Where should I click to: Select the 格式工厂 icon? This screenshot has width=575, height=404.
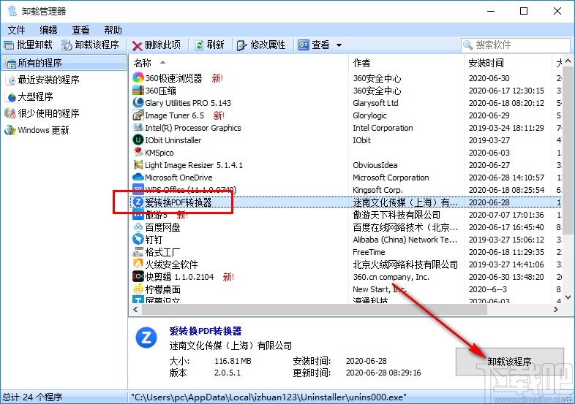tap(138, 252)
